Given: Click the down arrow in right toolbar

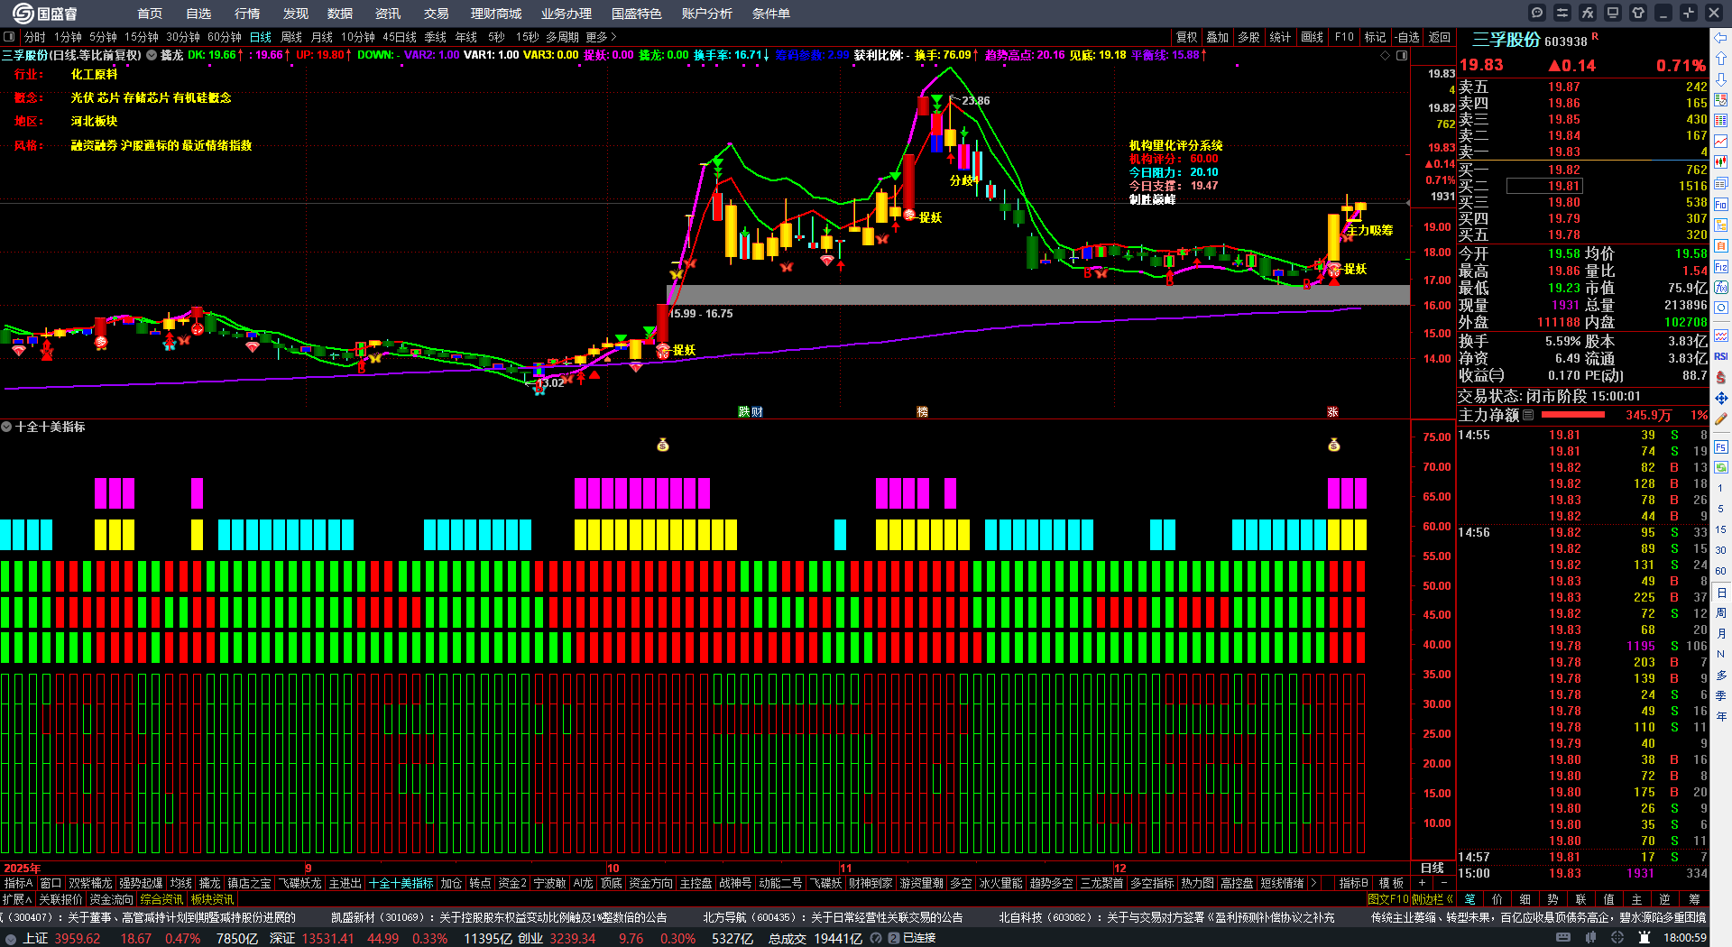Looking at the screenshot, I should click(1721, 79).
